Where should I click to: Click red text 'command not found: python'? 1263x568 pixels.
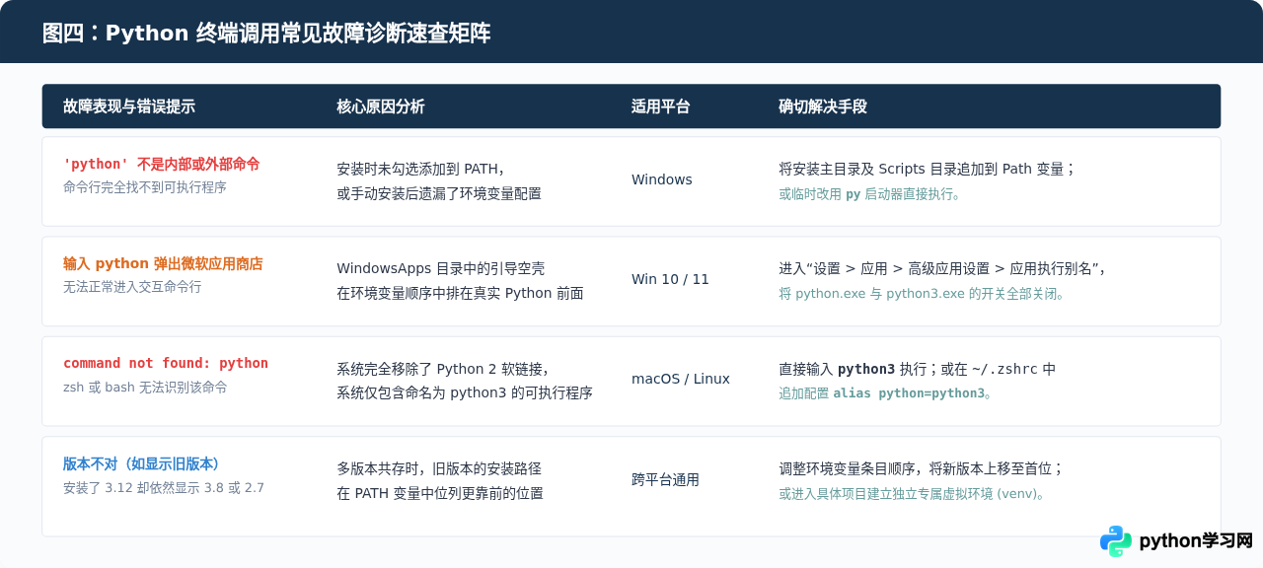click(166, 363)
